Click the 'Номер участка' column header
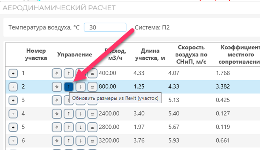Screen dimensions: 260x150 36,54
